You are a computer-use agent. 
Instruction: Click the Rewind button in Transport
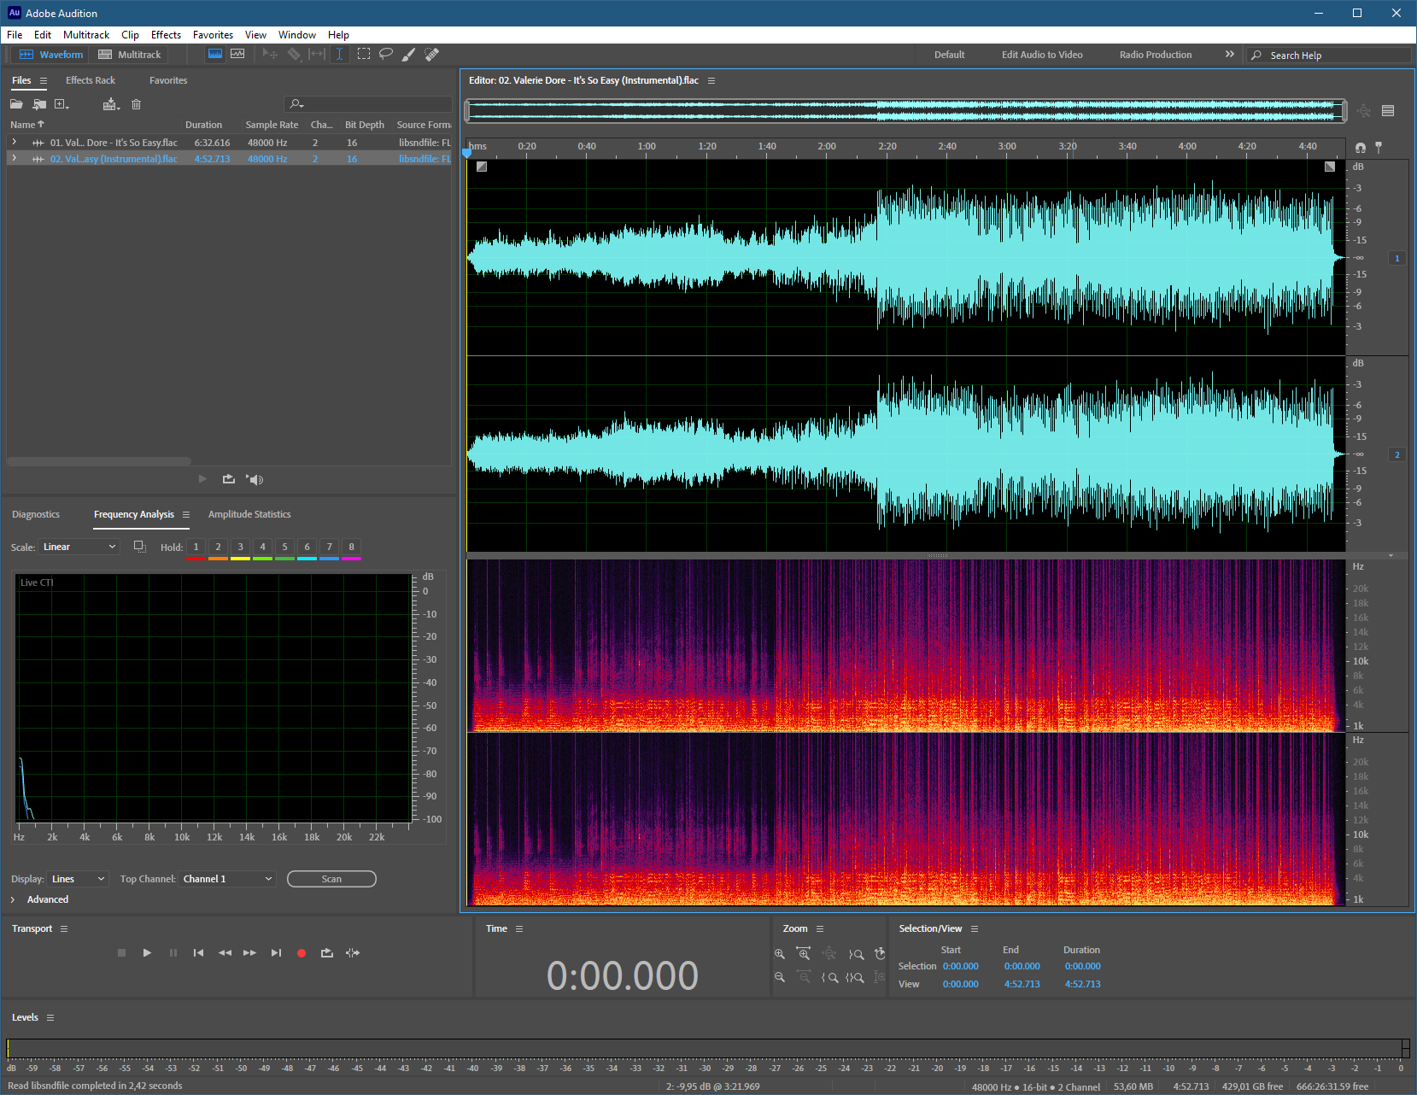pyautogui.click(x=225, y=952)
